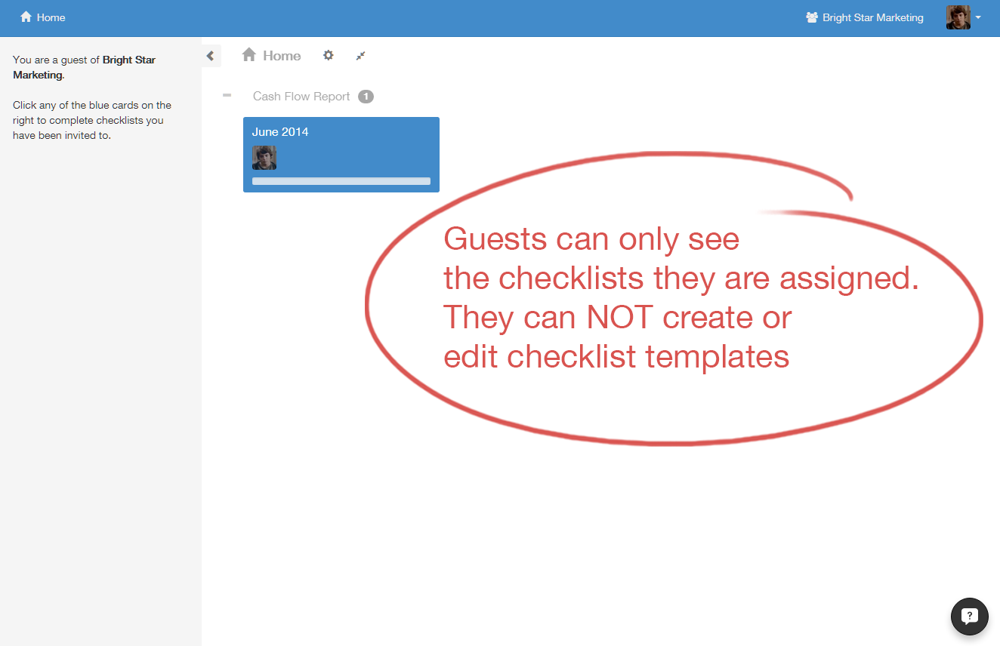Screen dimensions: 1000x646
Task: Click the house icon in the top navigation bar
Action: point(26,17)
